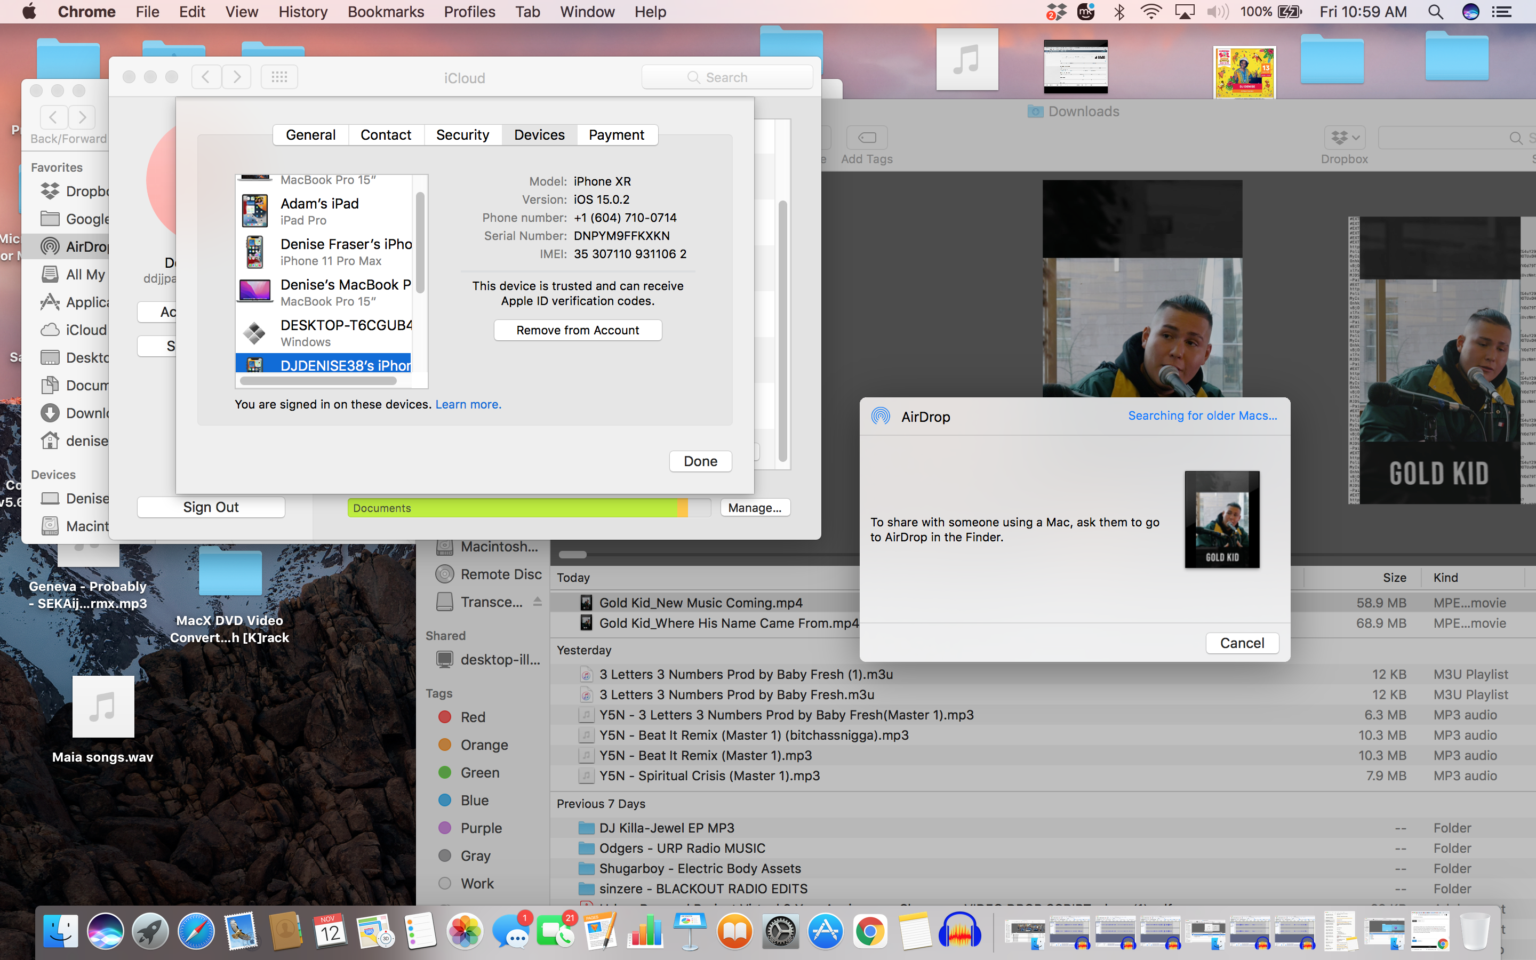Switch to the Security tab
Image resolution: width=1536 pixels, height=960 pixels.
(x=463, y=134)
